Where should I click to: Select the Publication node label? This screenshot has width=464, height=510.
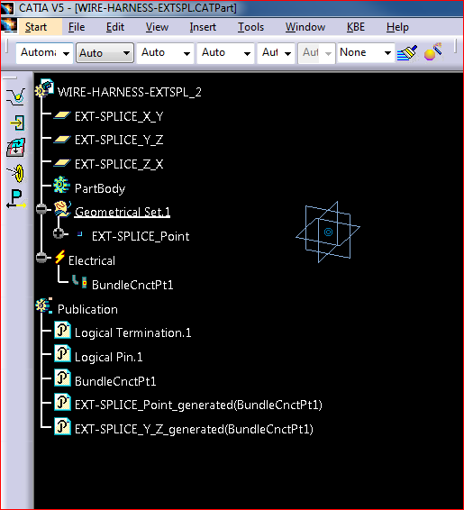[x=87, y=309]
